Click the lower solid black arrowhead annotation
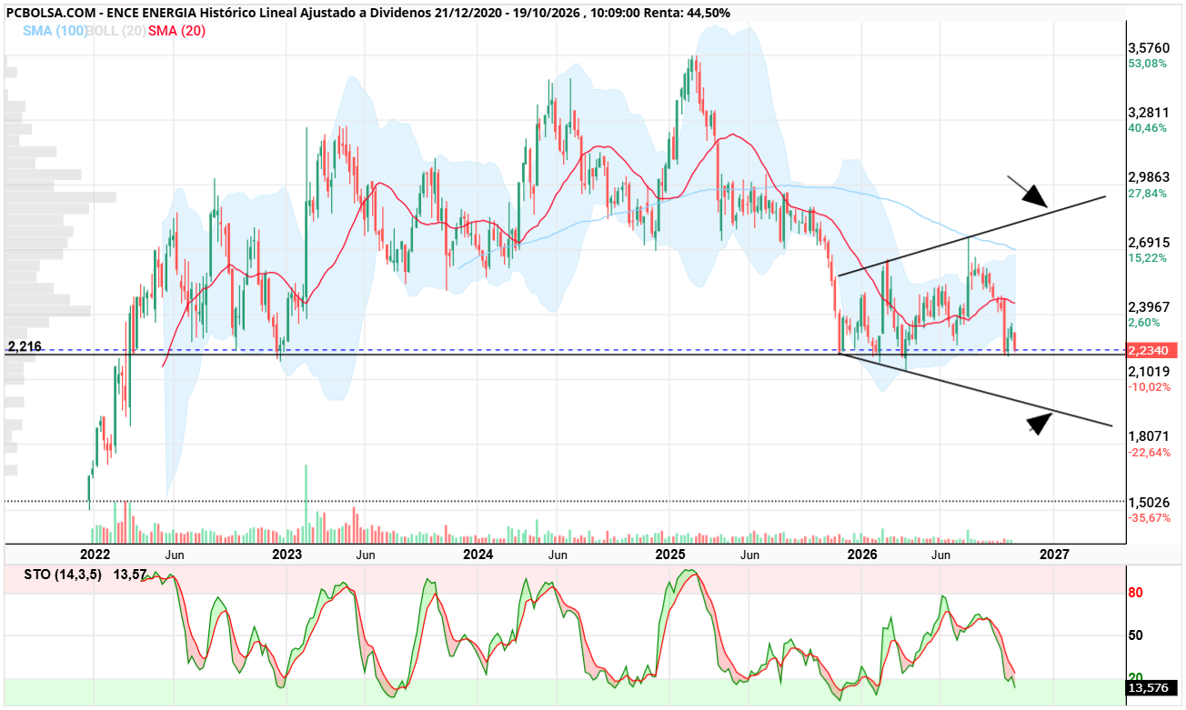 [x=1039, y=423]
